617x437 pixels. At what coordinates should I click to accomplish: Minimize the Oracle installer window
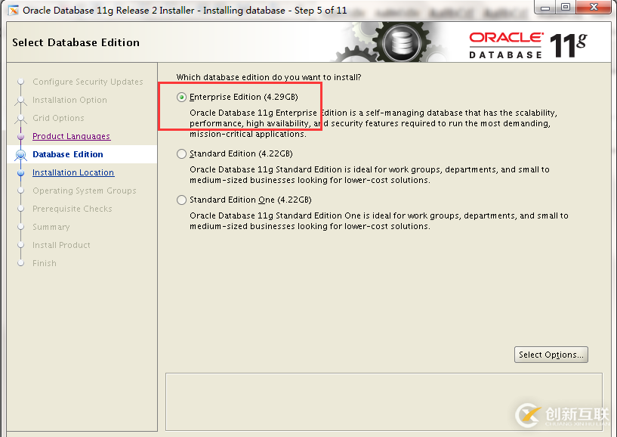[545, 8]
